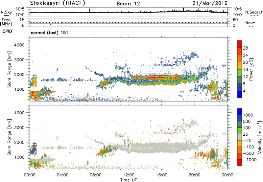
Task: Click the power colorbar value '28'
Action: coord(245,48)
